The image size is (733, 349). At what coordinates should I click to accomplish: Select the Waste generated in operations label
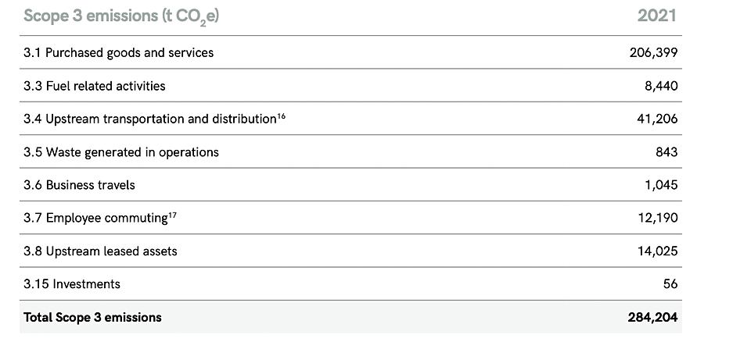coord(121,152)
